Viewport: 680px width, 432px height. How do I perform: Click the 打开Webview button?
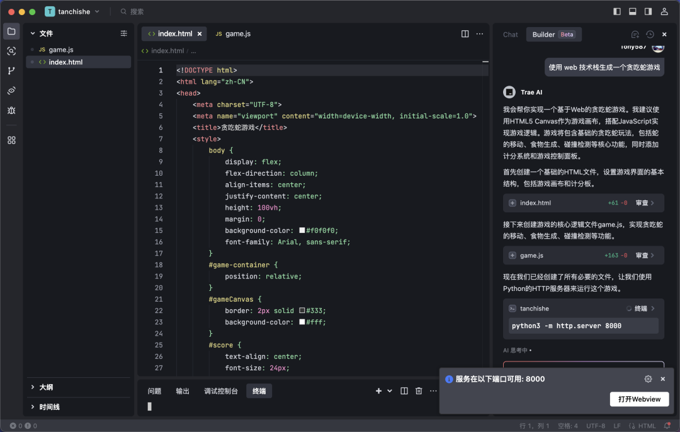[x=639, y=399]
